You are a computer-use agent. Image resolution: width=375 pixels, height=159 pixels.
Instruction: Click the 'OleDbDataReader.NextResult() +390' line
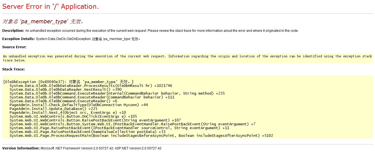click(x=65, y=90)
